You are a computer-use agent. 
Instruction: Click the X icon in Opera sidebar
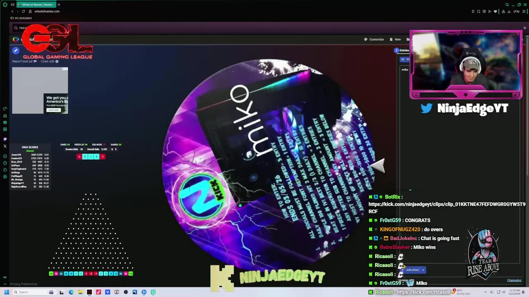point(5,146)
